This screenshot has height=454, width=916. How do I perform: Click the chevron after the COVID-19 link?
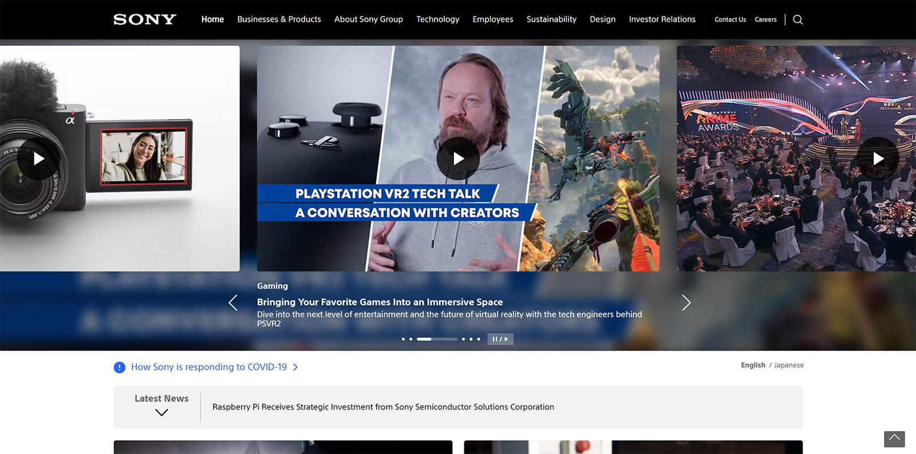coord(295,367)
